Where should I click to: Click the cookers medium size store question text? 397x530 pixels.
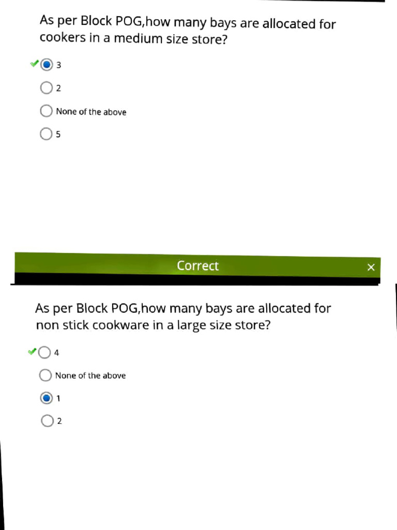pyautogui.click(x=187, y=31)
